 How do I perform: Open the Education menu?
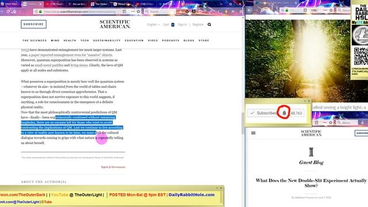(134, 40)
